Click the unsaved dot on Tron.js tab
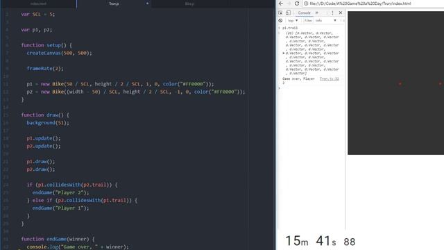 (x=147, y=3)
